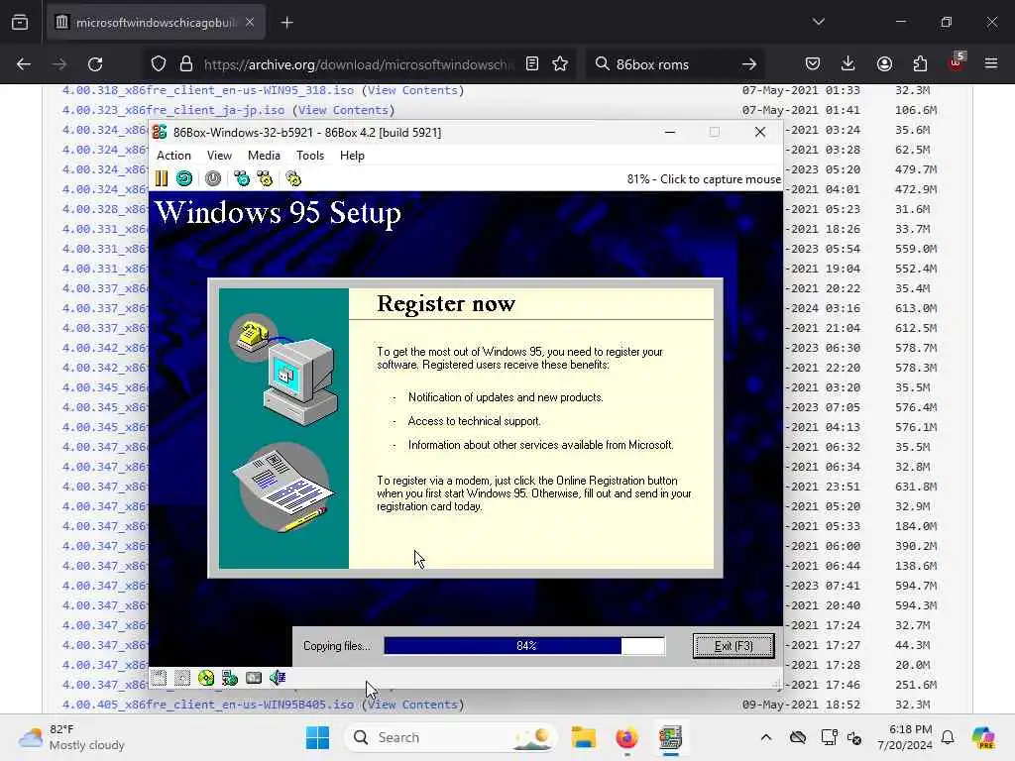Click the gray ACPI shutdown power icon

pyautogui.click(x=213, y=178)
